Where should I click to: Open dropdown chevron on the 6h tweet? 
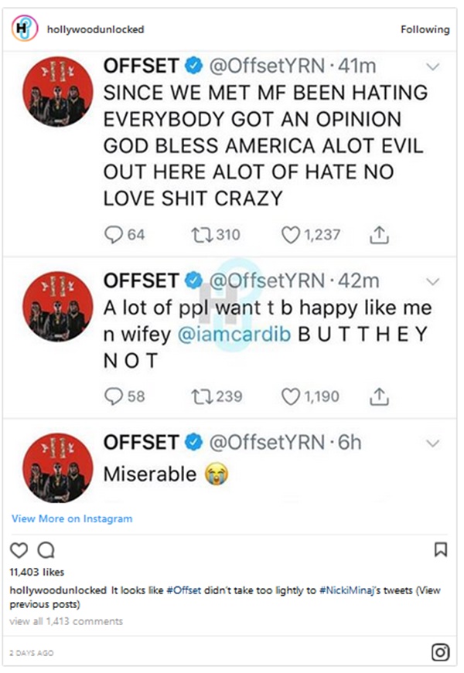tap(434, 443)
